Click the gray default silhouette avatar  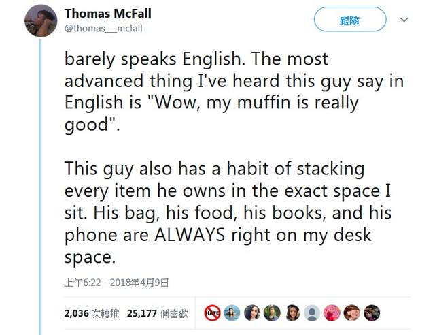[312, 313]
